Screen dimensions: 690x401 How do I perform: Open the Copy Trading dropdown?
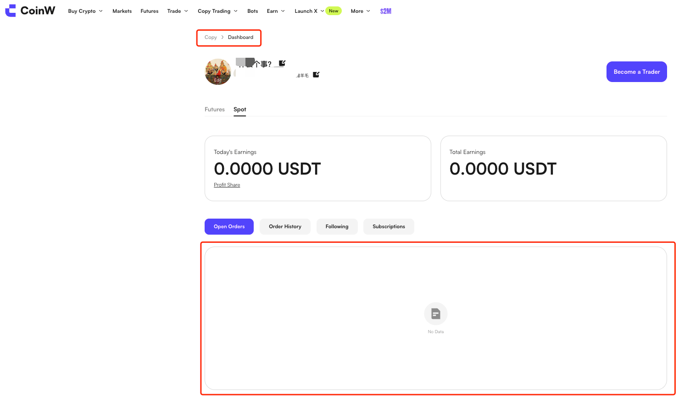pyautogui.click(x=217, y=11)
